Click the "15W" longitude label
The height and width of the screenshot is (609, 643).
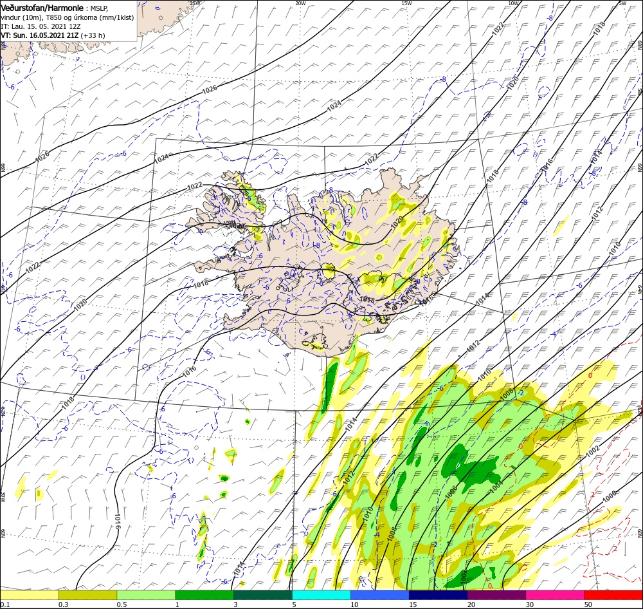tap(406, 3)
